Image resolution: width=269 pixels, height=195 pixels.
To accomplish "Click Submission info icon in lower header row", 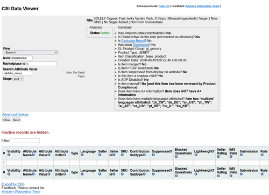I will [x=241, y=174].
